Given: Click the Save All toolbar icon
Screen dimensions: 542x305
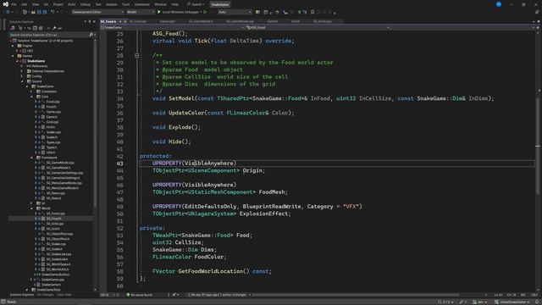Looking at the screenshot, I should 45,12.
